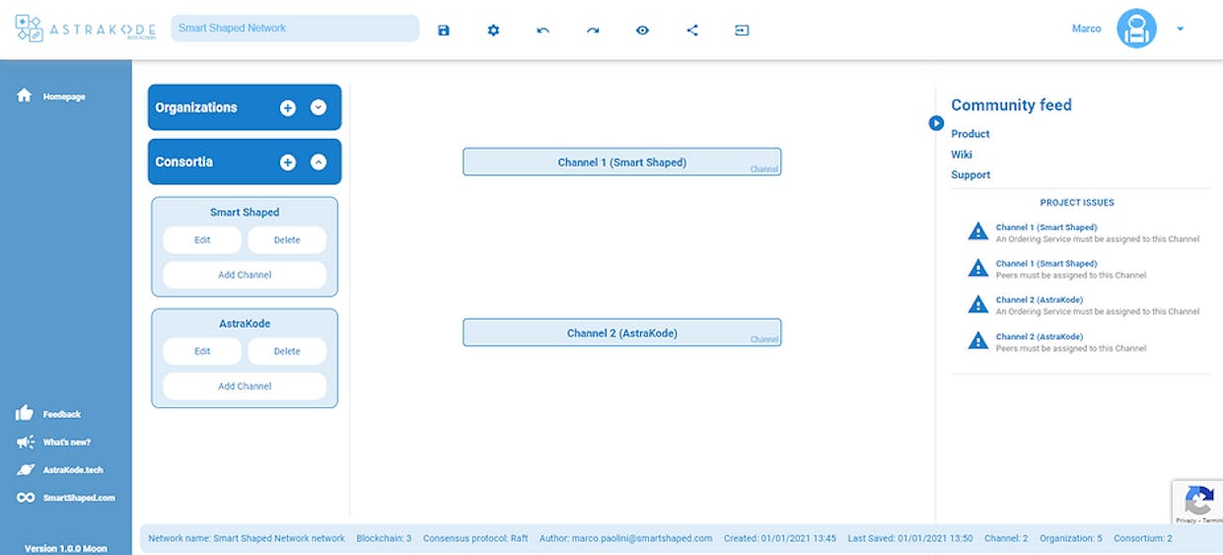Delete the Smart Shaped consortium

pos(287,240)
